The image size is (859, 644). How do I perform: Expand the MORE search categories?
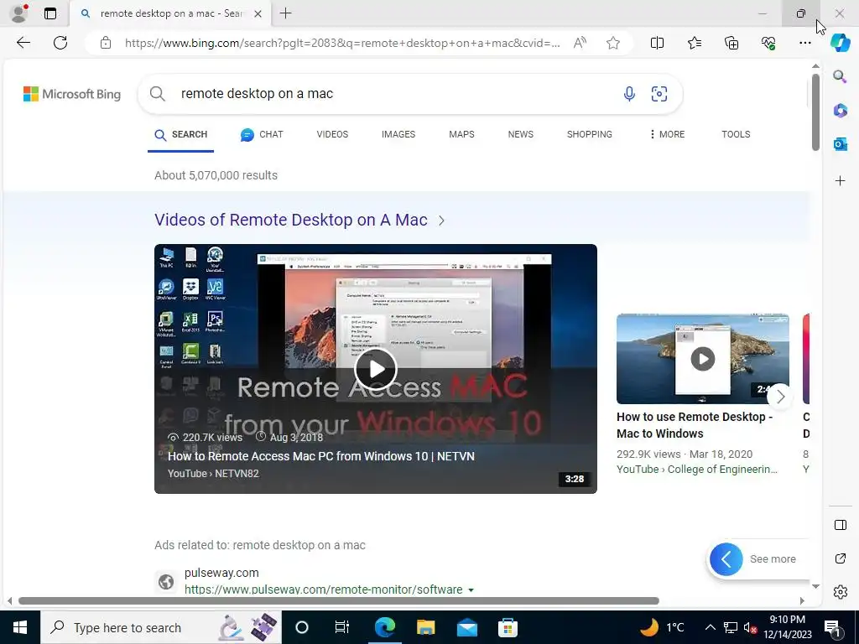(667, 134)
